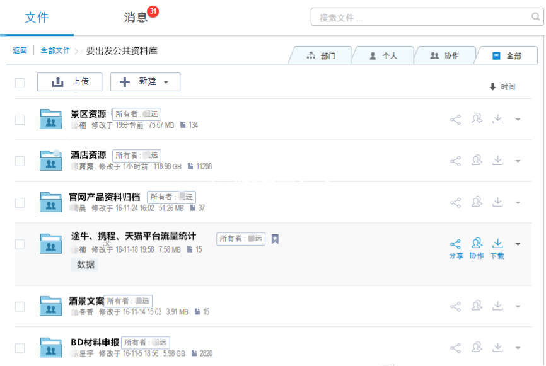Switch to the 消息 tab
This screenshot has width=546, height=366.
point(136,18)
